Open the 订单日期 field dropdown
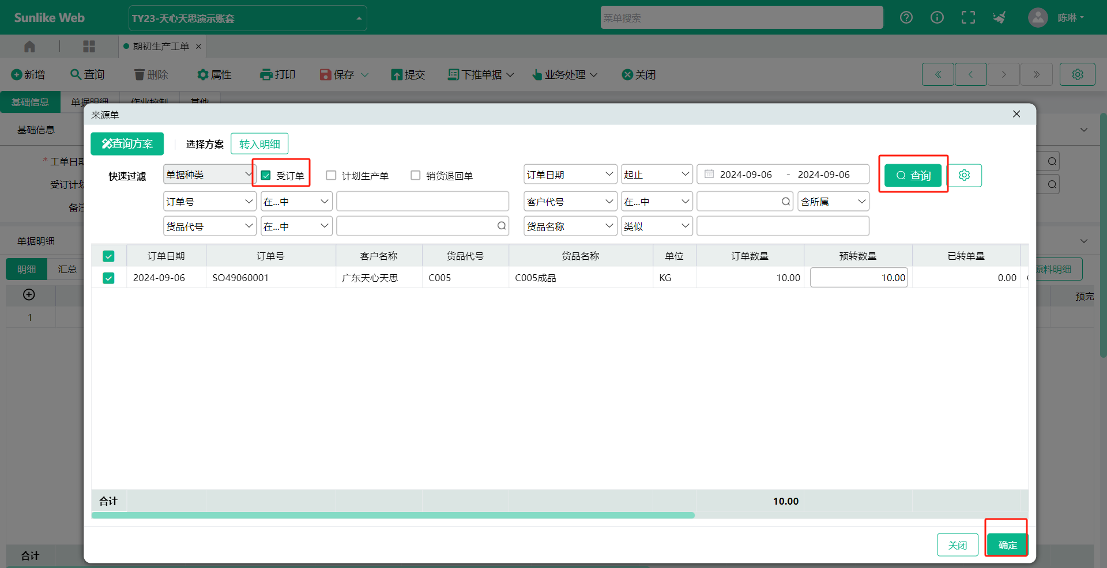1107x568 pixels. pos(570,175)
